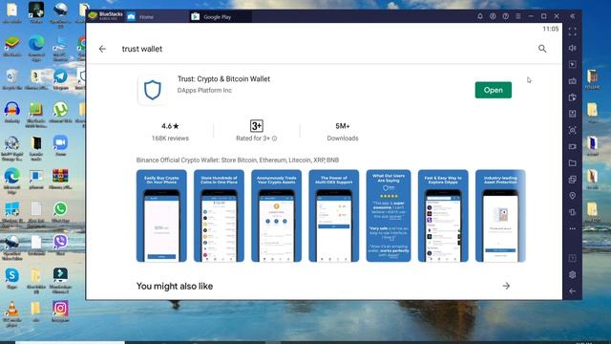
Task: Go back using the arrow beside trust wallet
Action: coord(102,49)
